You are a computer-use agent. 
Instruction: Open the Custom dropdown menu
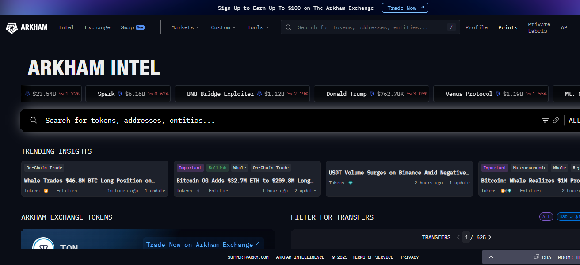[223, 27]
